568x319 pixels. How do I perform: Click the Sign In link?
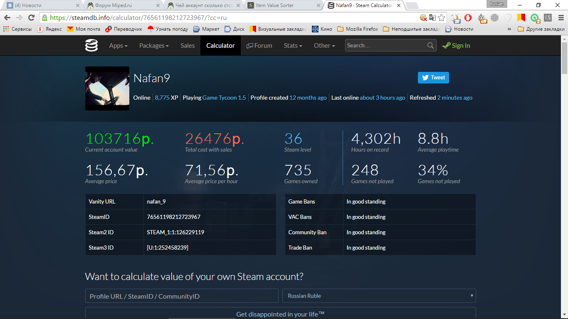pyautogui.click(x=456, y=46)
